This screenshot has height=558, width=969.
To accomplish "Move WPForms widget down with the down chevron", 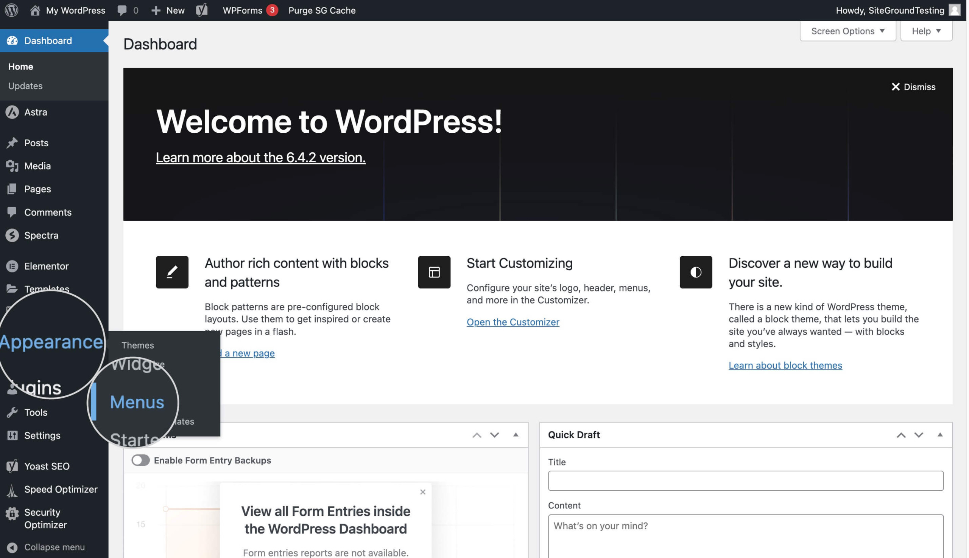I will [494, 435].
